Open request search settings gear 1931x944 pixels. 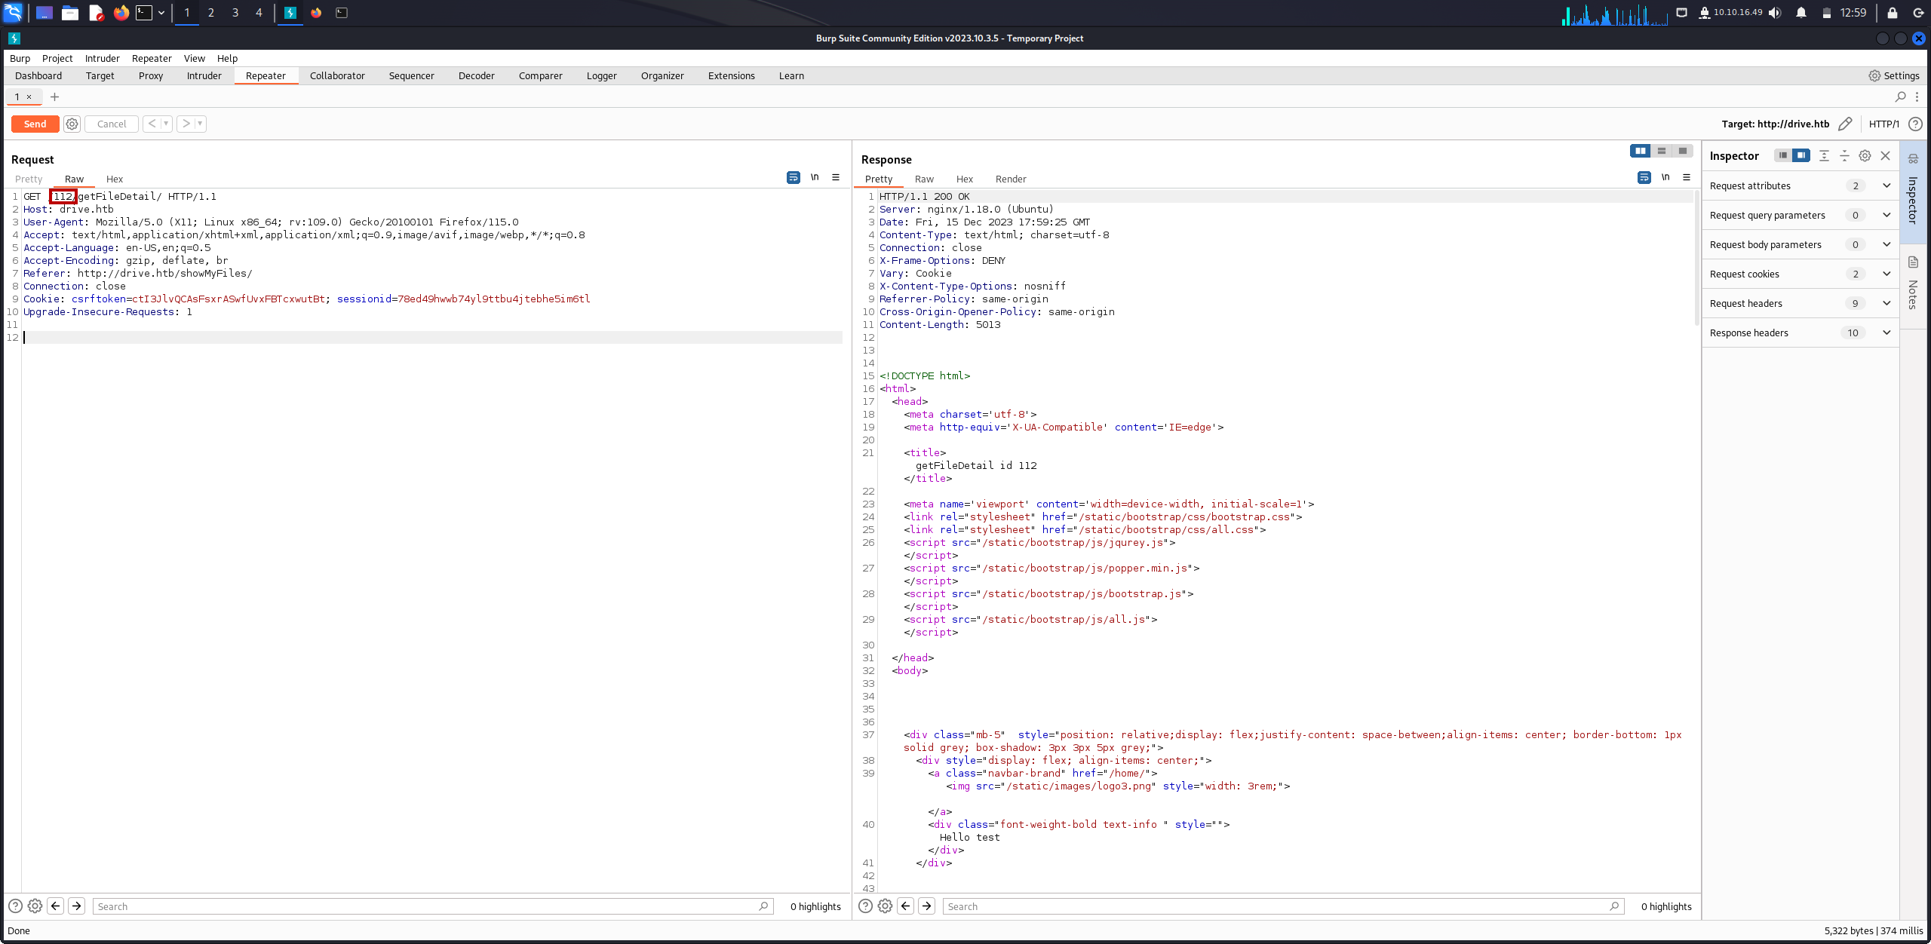[35, 906]
